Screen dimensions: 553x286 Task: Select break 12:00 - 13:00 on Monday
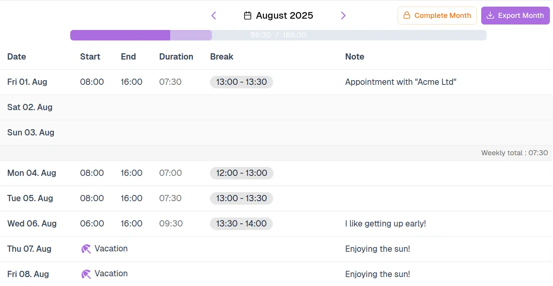pyautogui.click(x=242, y=173)
